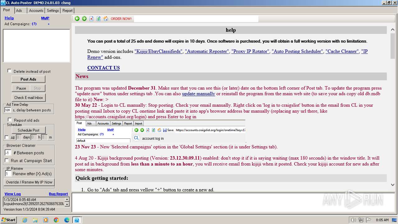Open the MyIP link
This screenshot has height=224, width=398.
(45, 18)
